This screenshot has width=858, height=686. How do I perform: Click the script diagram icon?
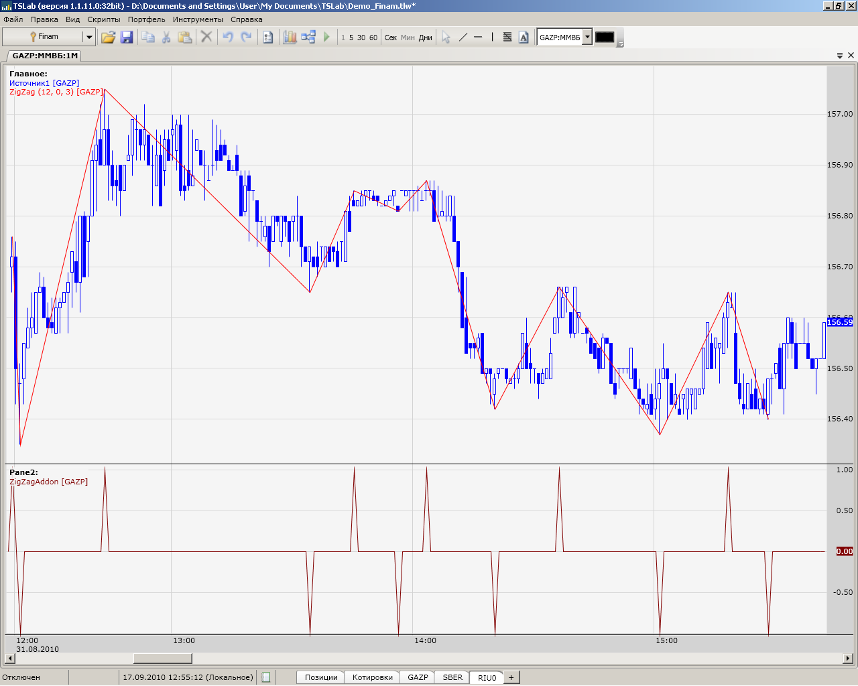pyautogui.click(x=308, y=38)
